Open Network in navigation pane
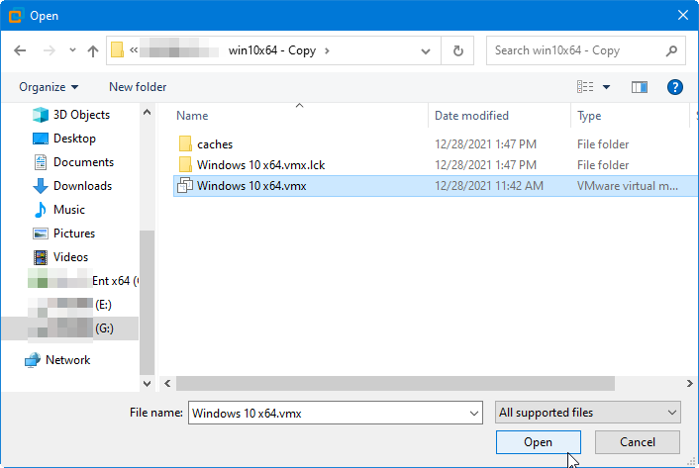The width and height of the screenshot is (699, 468). 67,360
